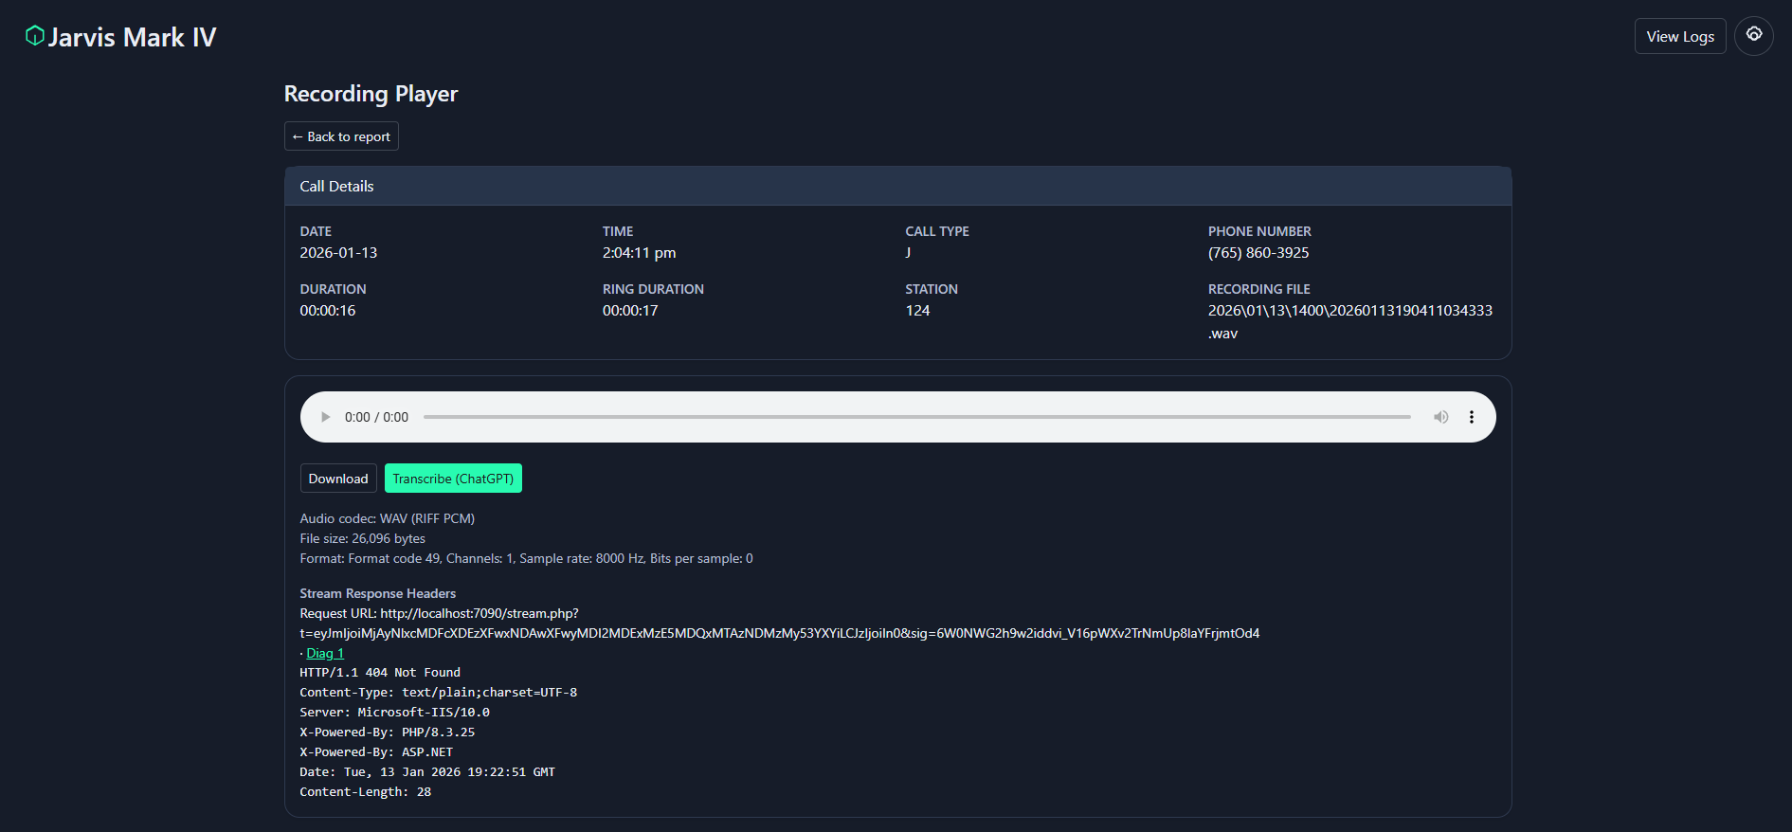Click the stream.php request URL text

[479, 613]
